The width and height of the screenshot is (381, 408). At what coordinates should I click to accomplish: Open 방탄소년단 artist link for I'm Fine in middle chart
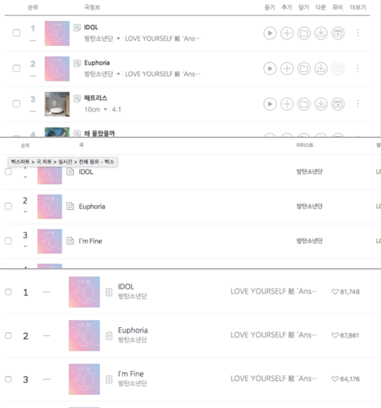click(309, 240)
